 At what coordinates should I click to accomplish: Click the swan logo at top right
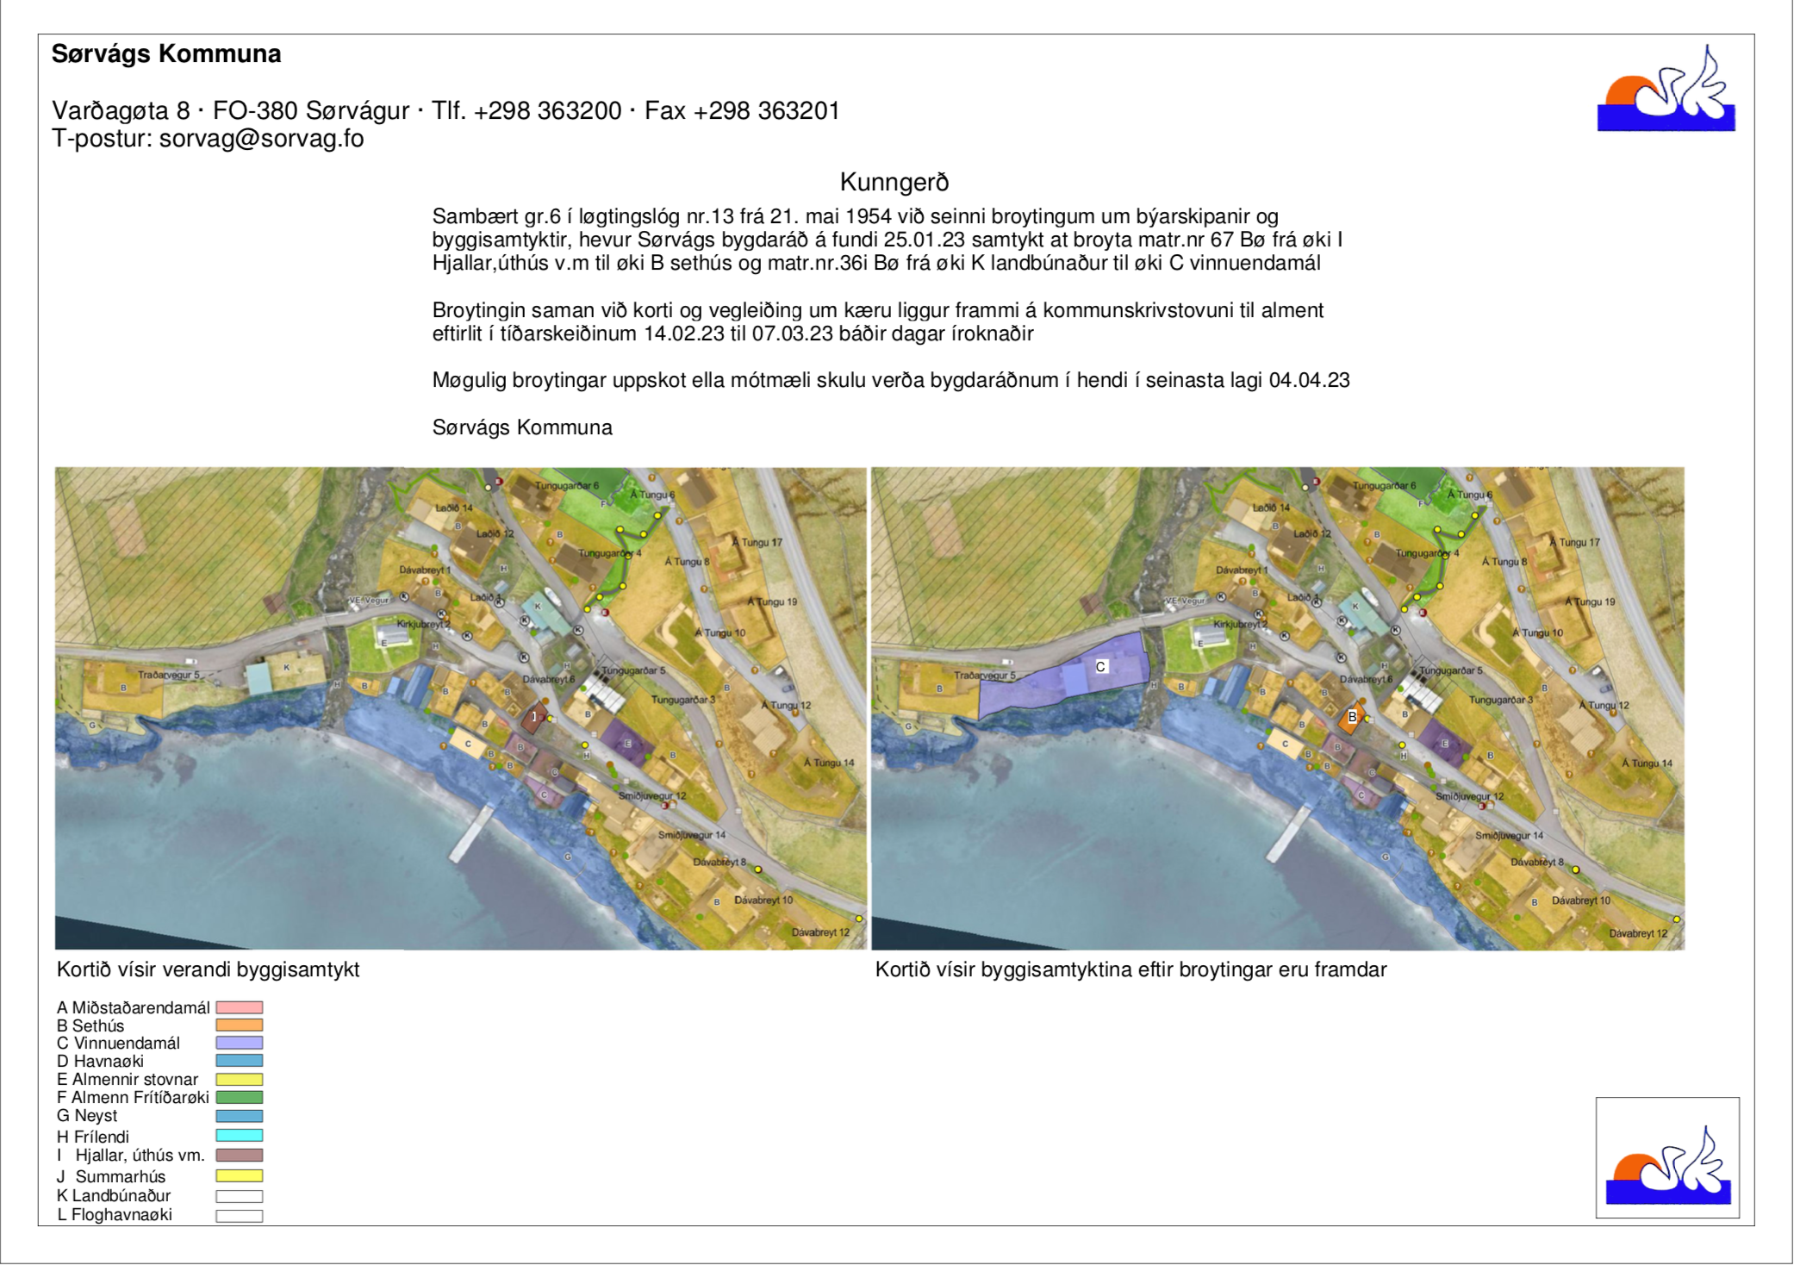1666,89
